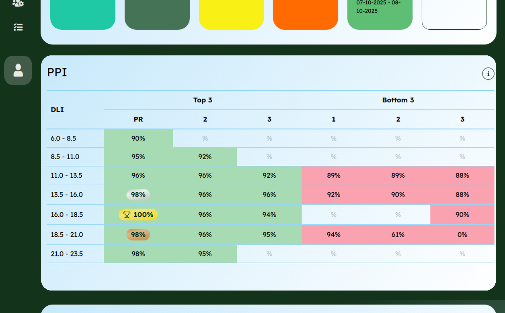Click the 18.5 - 21.0 row label
This screenshot has width=505, height=313.
pos(67,235)
